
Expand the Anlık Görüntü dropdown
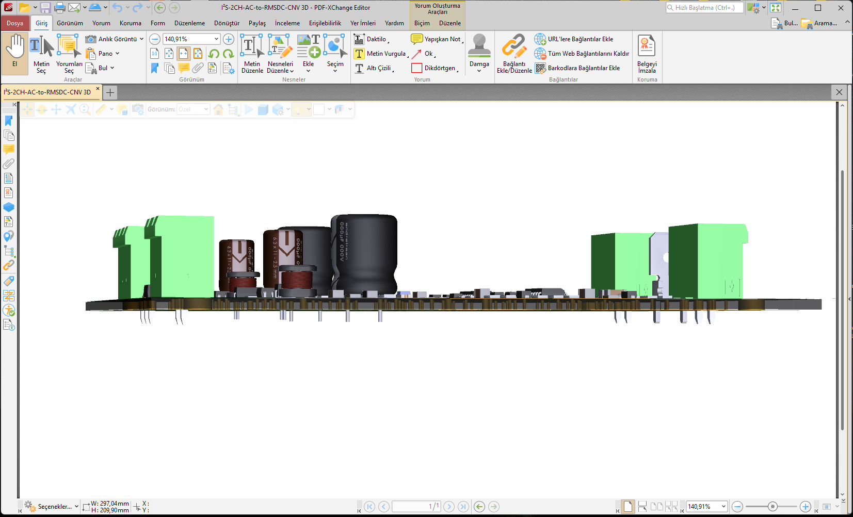tap(141, 39)
